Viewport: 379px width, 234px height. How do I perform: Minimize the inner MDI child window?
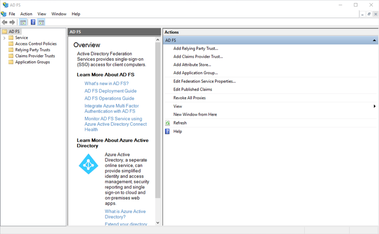(362, 14)
